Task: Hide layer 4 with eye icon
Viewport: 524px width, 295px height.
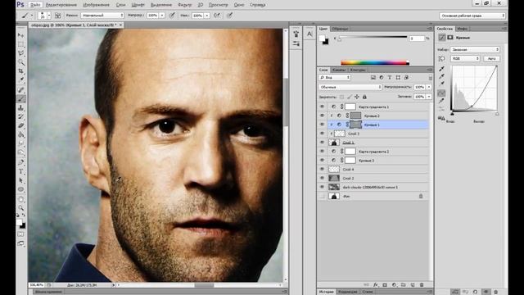Action: click(x=322, y=170)
